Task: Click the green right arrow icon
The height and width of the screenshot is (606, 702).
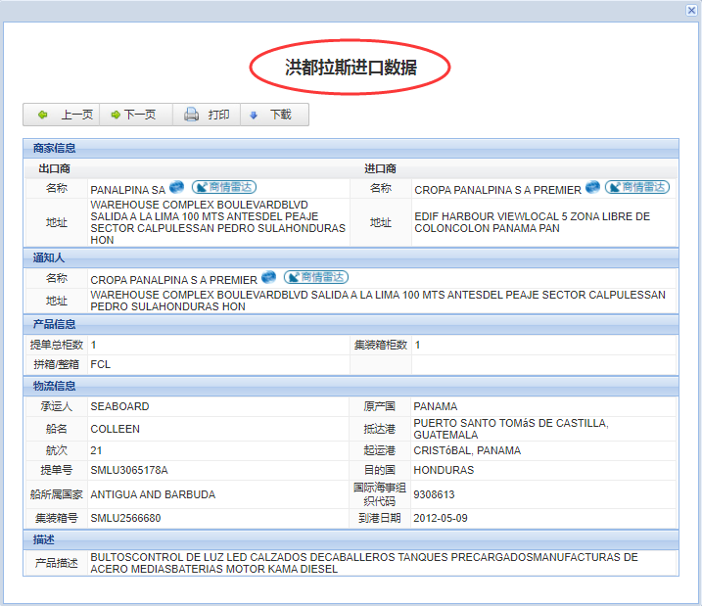Action: (x=115, y=115)
